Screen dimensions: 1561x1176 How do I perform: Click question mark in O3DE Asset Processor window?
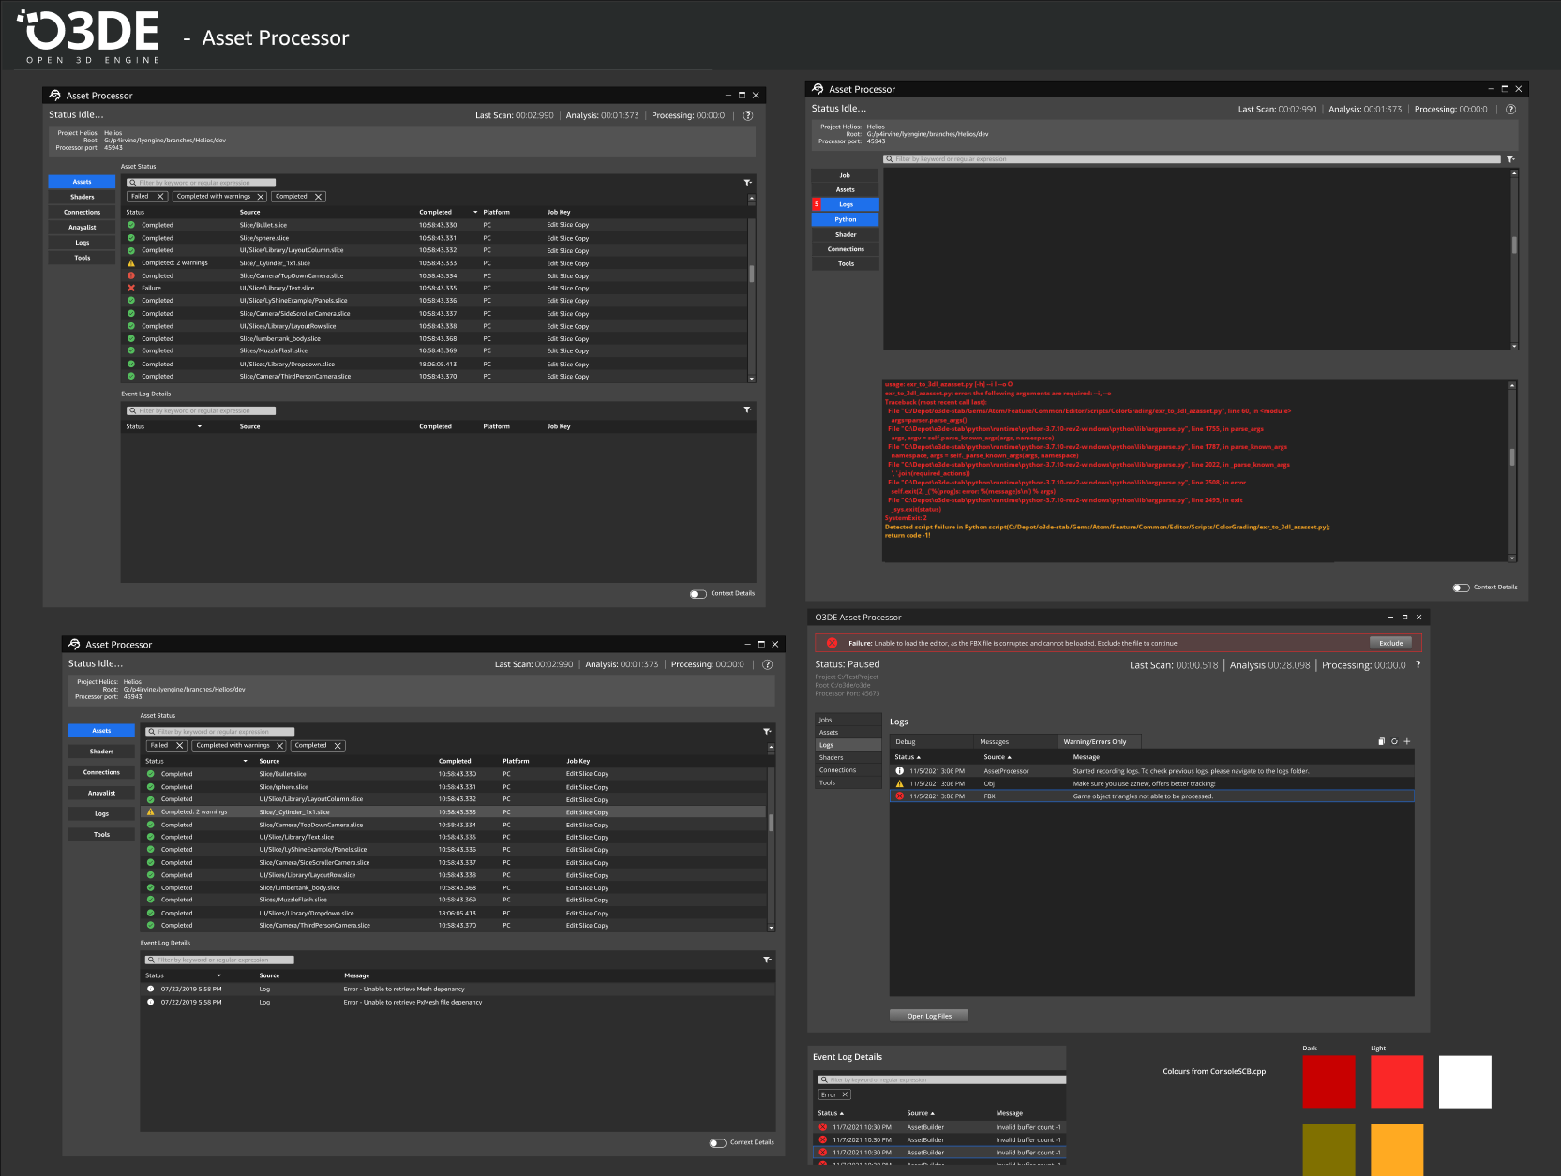pos(1418,664)
